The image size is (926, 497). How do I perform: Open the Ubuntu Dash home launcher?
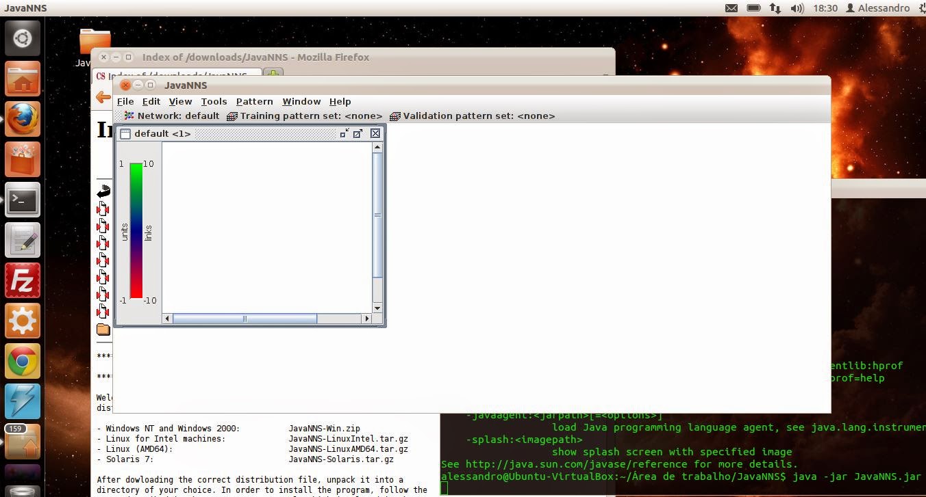pos(23,39)
